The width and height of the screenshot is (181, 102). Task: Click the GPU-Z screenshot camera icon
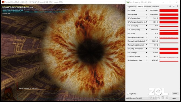[170, 6]
